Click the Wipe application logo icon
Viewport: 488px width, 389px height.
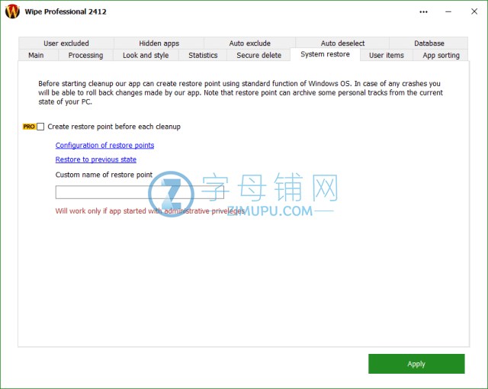12,11
